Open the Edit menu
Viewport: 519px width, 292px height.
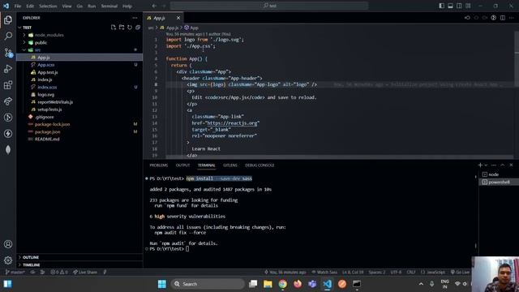click(30, 6)
